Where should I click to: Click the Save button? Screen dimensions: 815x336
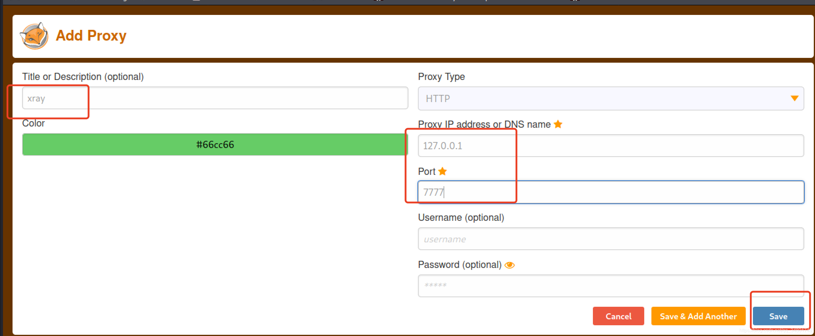(778, 316)
